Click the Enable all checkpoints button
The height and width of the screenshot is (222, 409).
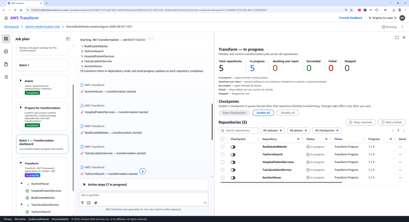tap(263, 113)
